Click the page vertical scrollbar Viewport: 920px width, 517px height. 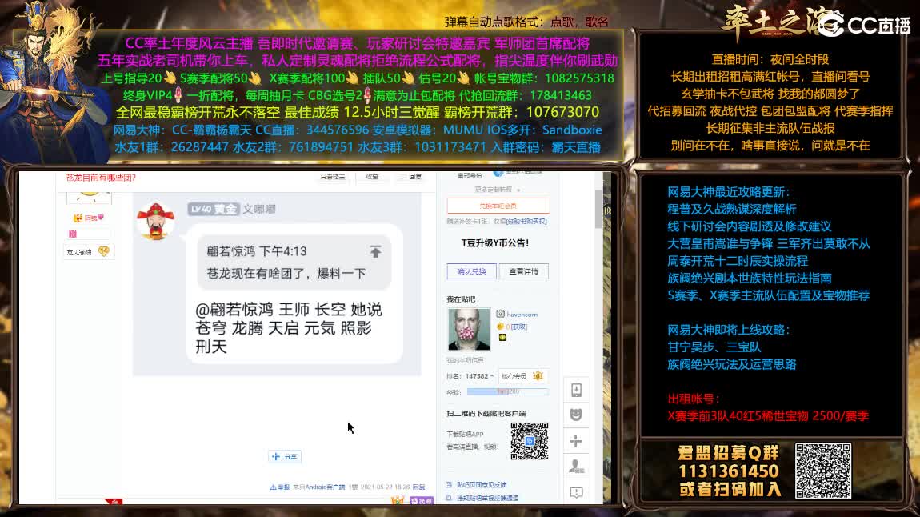tap(598, 210)
